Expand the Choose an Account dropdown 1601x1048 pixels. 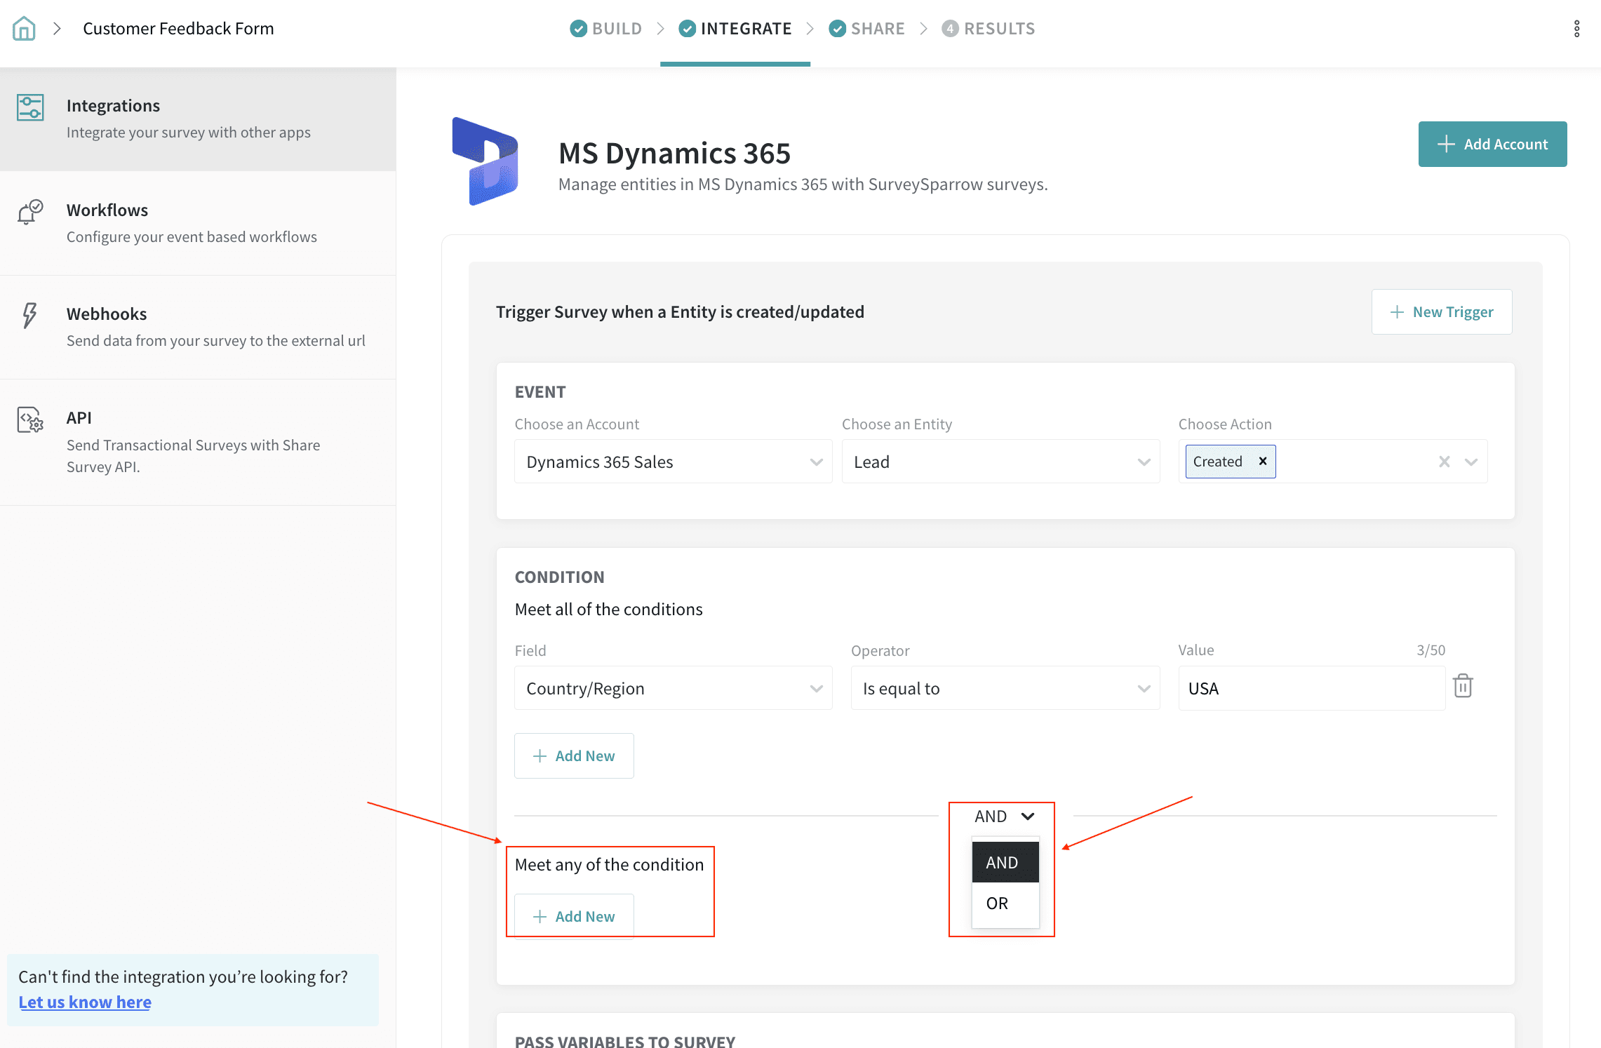pos(673,462)
